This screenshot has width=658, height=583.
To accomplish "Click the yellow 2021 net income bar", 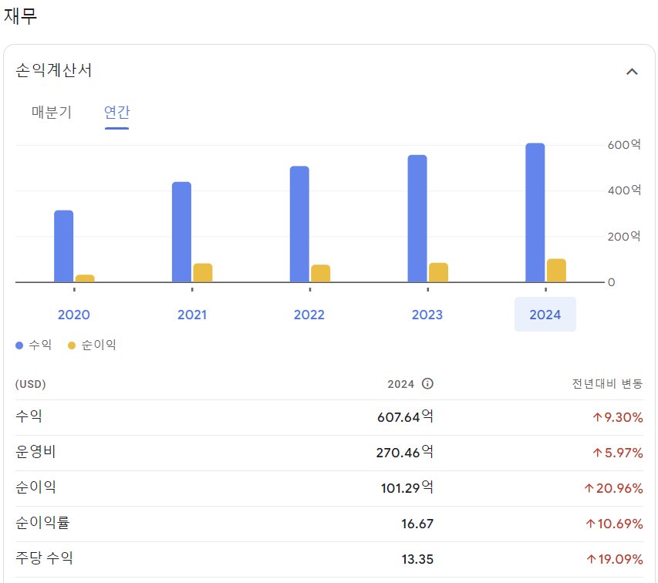I will [203, 273].
